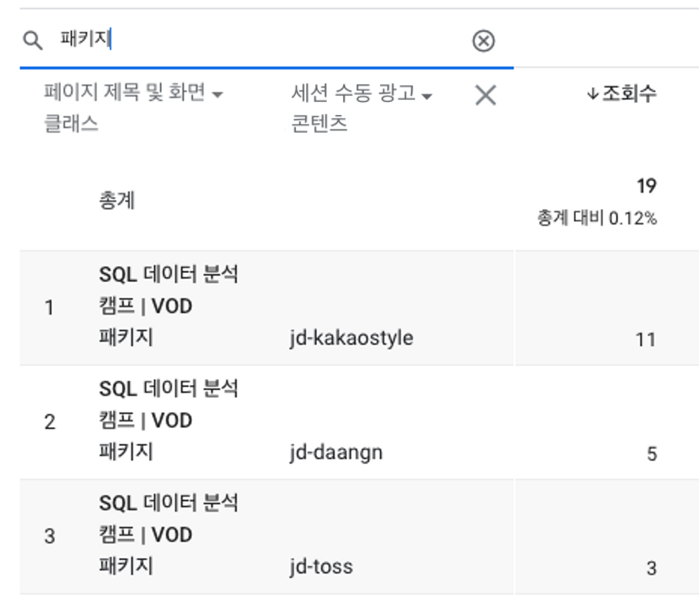Image resolution: width=699 pixels, height=596 pixels.
Task: Open the 세션 수동 광고 콘텐츠 dropdown
Action: [x=427, y=96]
